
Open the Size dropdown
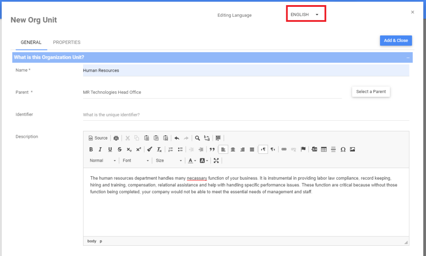(x=168, y=160)
